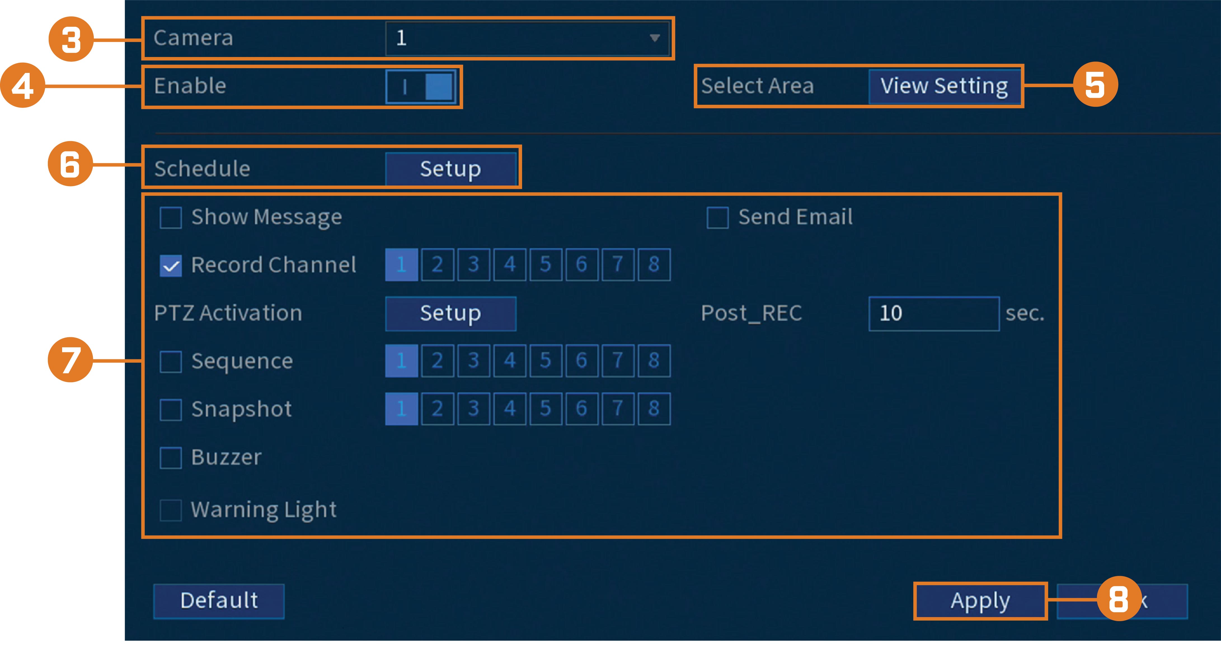The width and height of the screenshot is (1221, 658).
Task: Check the Warning Light checkbox
Action: coord(171,510)
